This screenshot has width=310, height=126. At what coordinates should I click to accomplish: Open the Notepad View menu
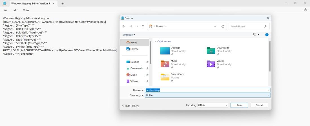[x=26, y=10]
